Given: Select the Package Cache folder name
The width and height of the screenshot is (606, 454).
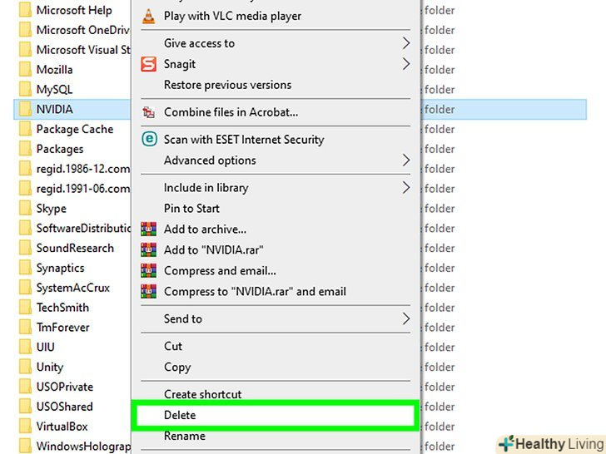Looking at the screenshot, I should (x=75, y=130).
